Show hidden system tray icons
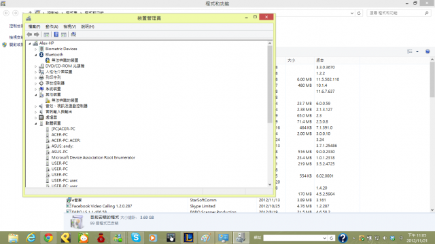The height and width of the screenshot is (244, 435). (353, 238)
